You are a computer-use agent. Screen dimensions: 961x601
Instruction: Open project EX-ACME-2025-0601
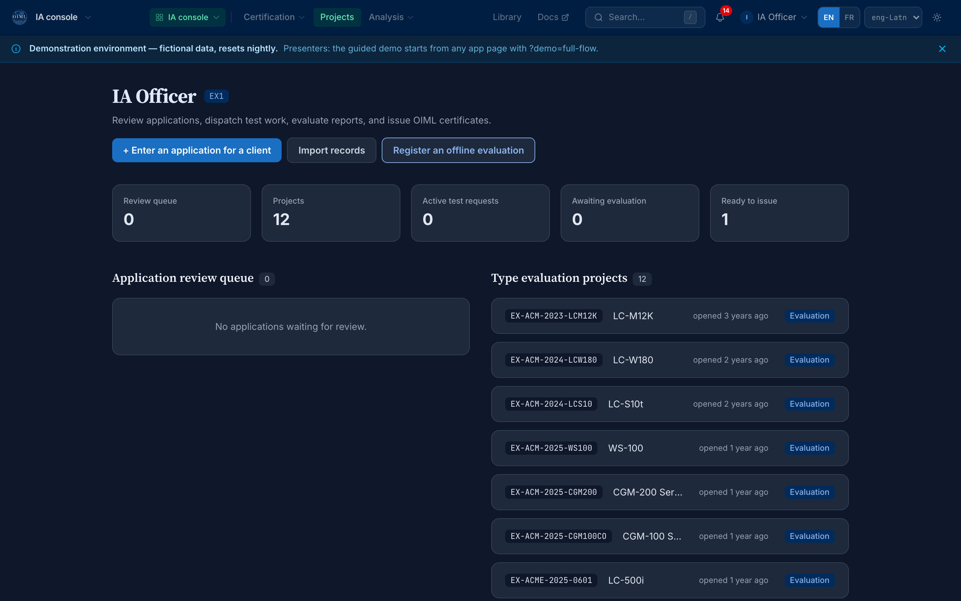(669, 580)
